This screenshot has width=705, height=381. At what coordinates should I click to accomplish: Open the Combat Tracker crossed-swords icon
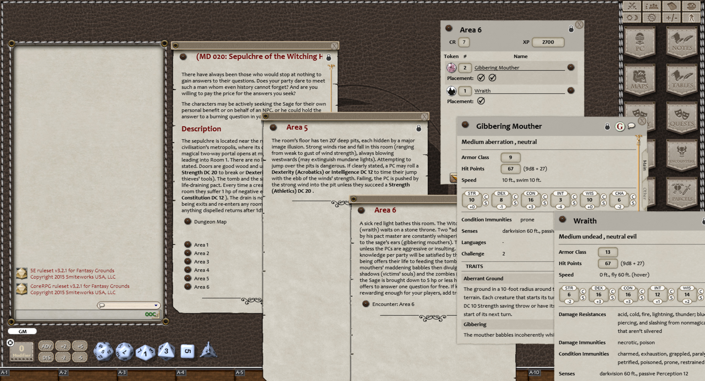[x=632, y=6]
